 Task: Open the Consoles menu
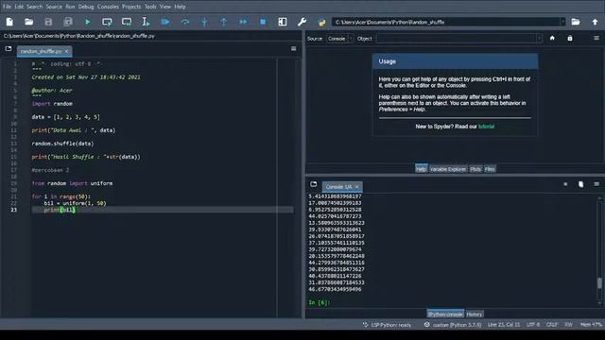pos(108,7)
